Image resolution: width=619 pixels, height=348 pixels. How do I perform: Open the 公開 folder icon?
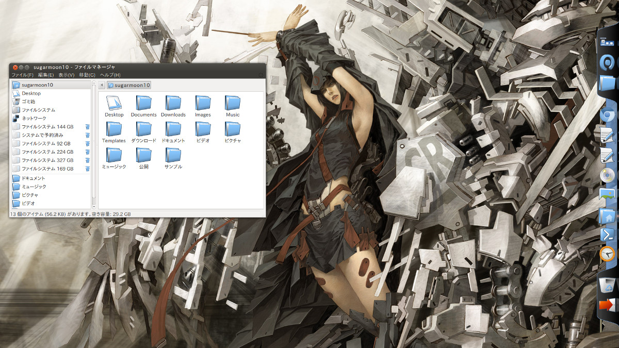(143, 155)
